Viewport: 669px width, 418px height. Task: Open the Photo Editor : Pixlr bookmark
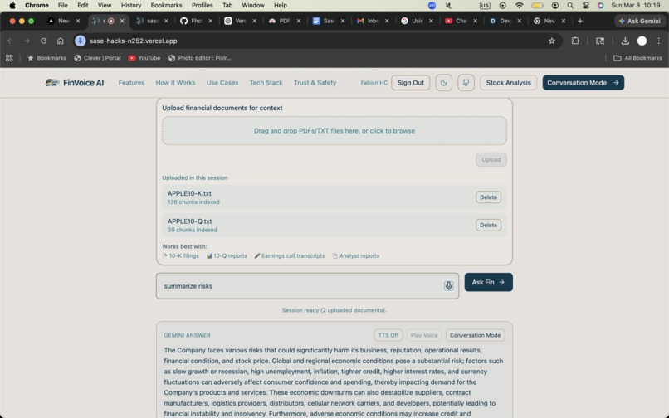tap(200, 58)
